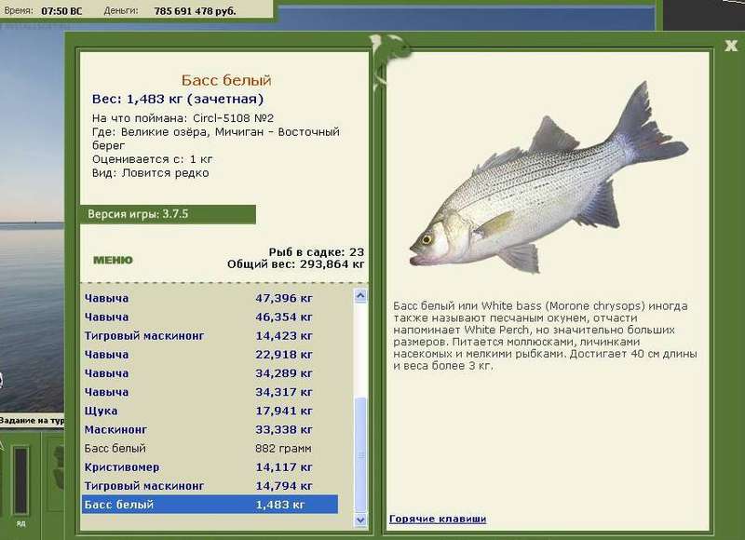Click the fish list scrollbar thumb
This screenshot has width=745, height=540.
[x=360, y=455]
